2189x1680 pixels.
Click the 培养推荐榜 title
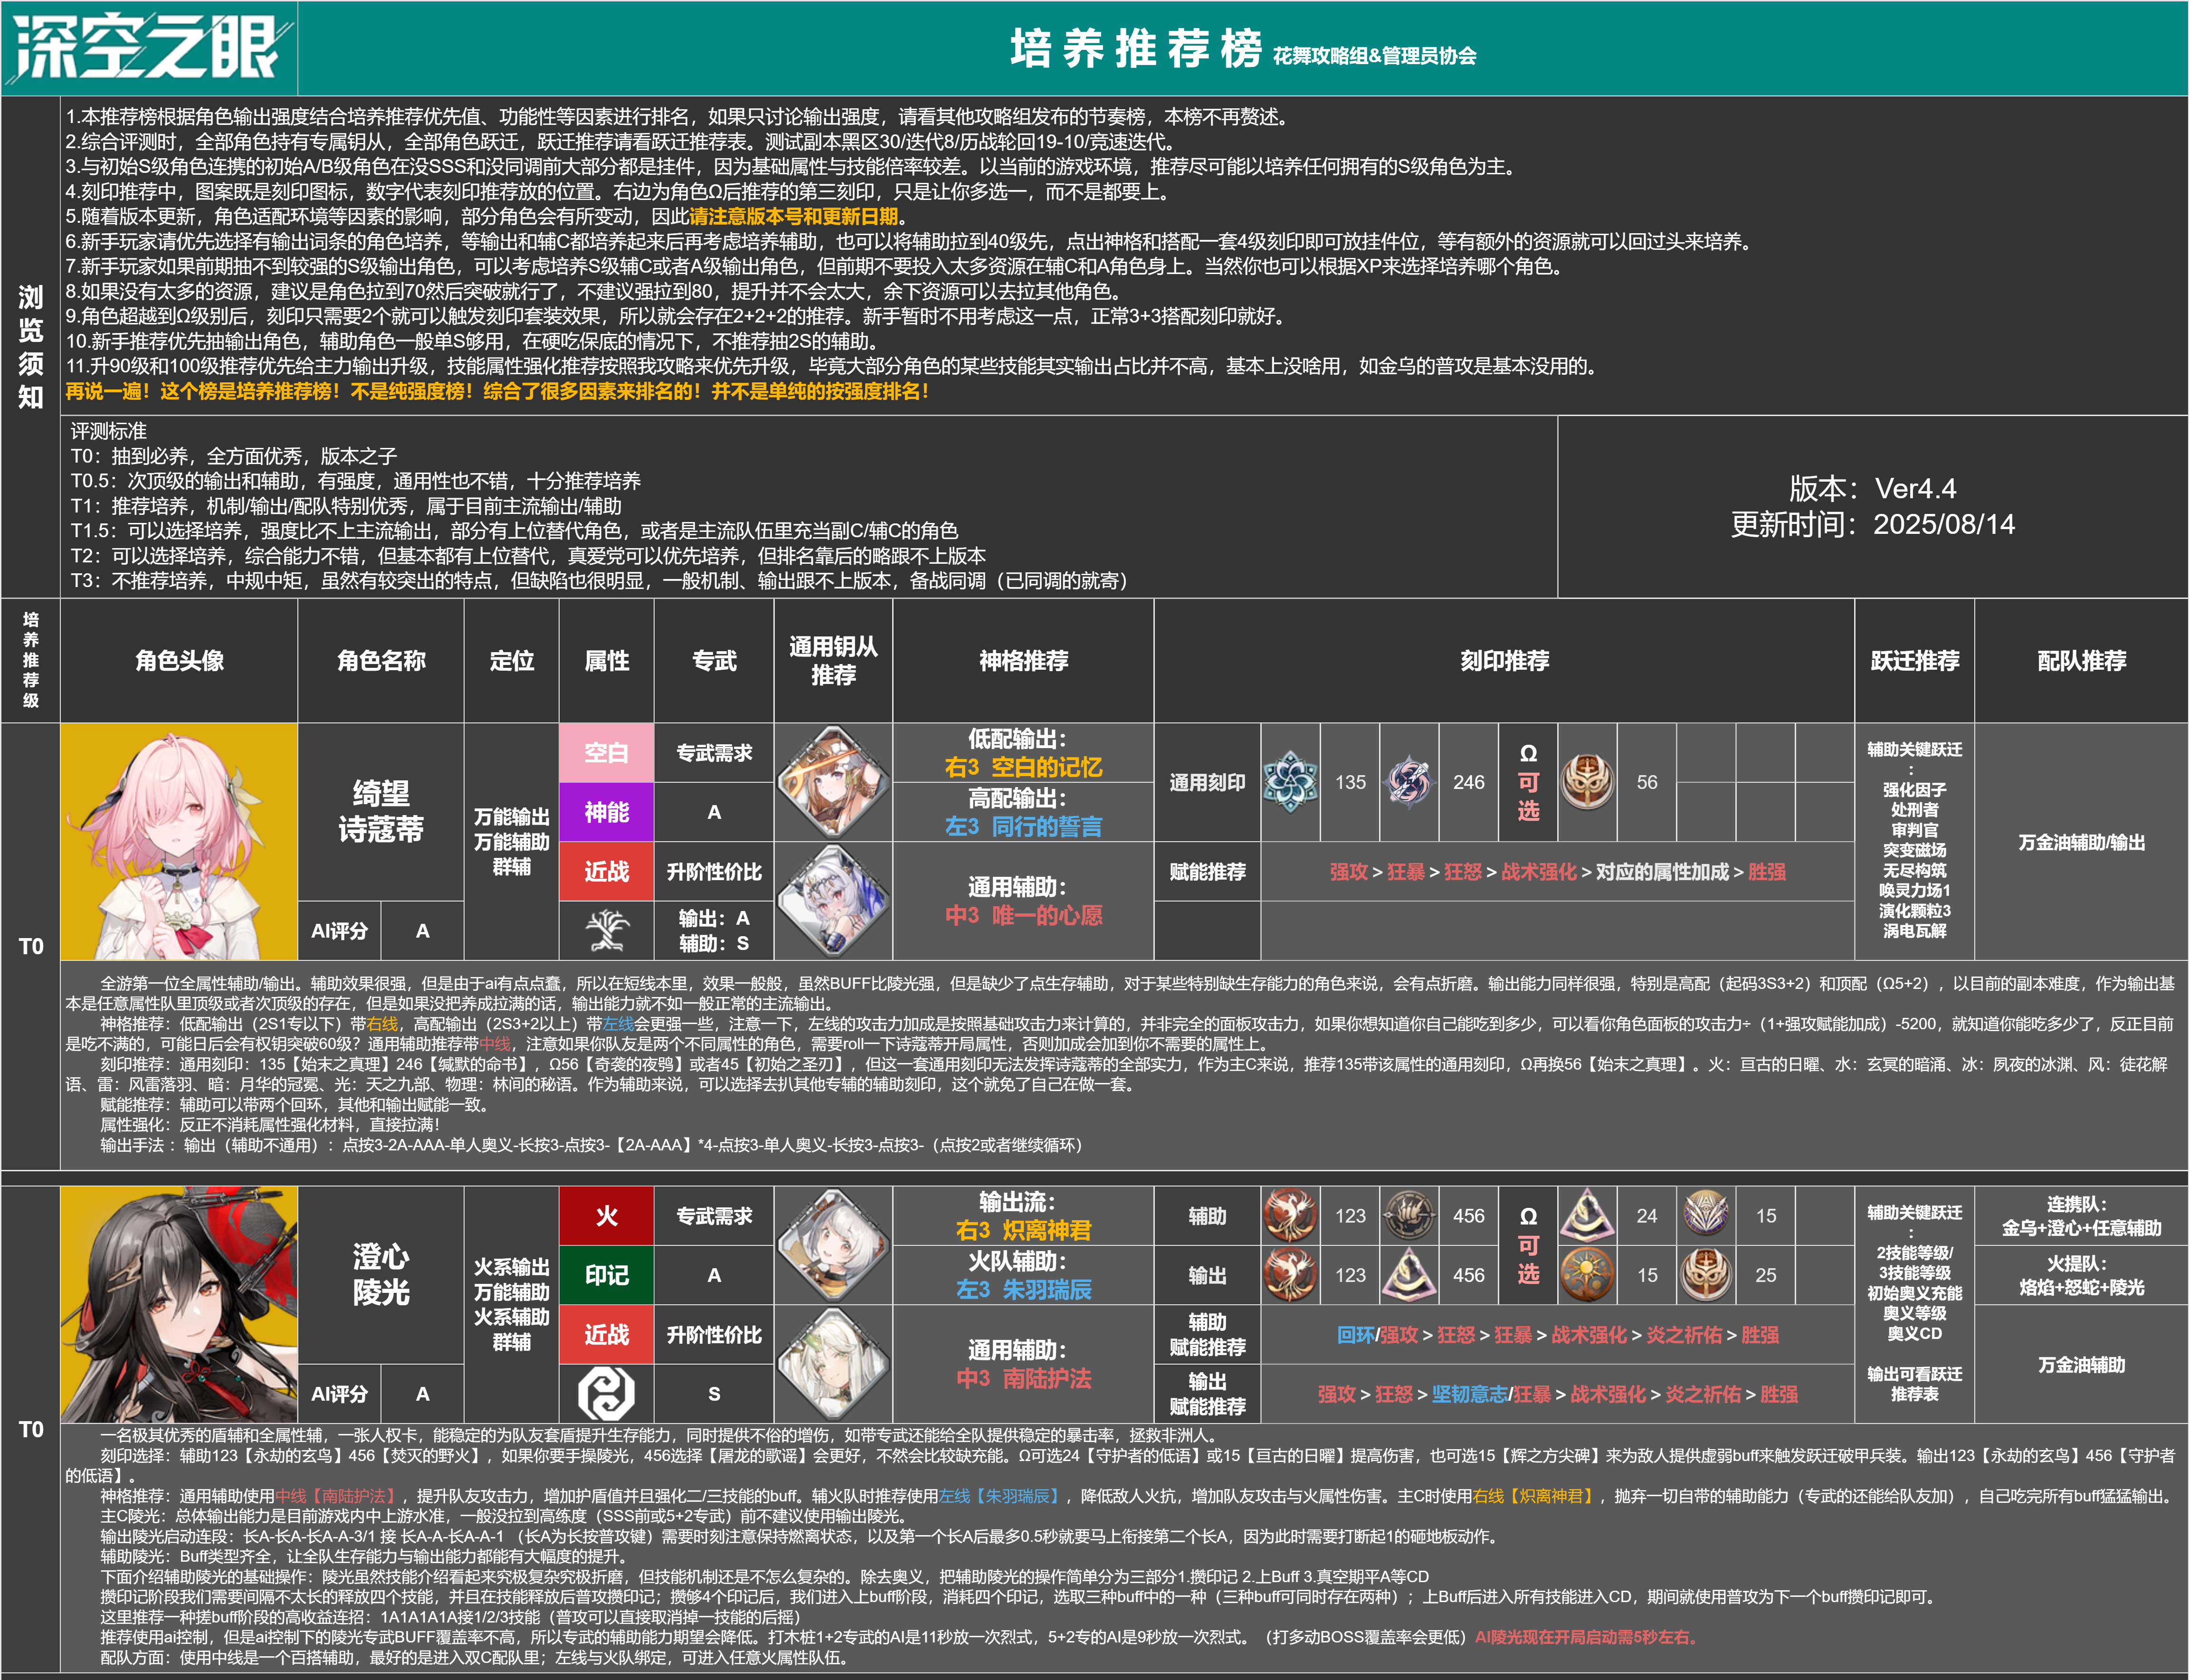pos(1136,48)
